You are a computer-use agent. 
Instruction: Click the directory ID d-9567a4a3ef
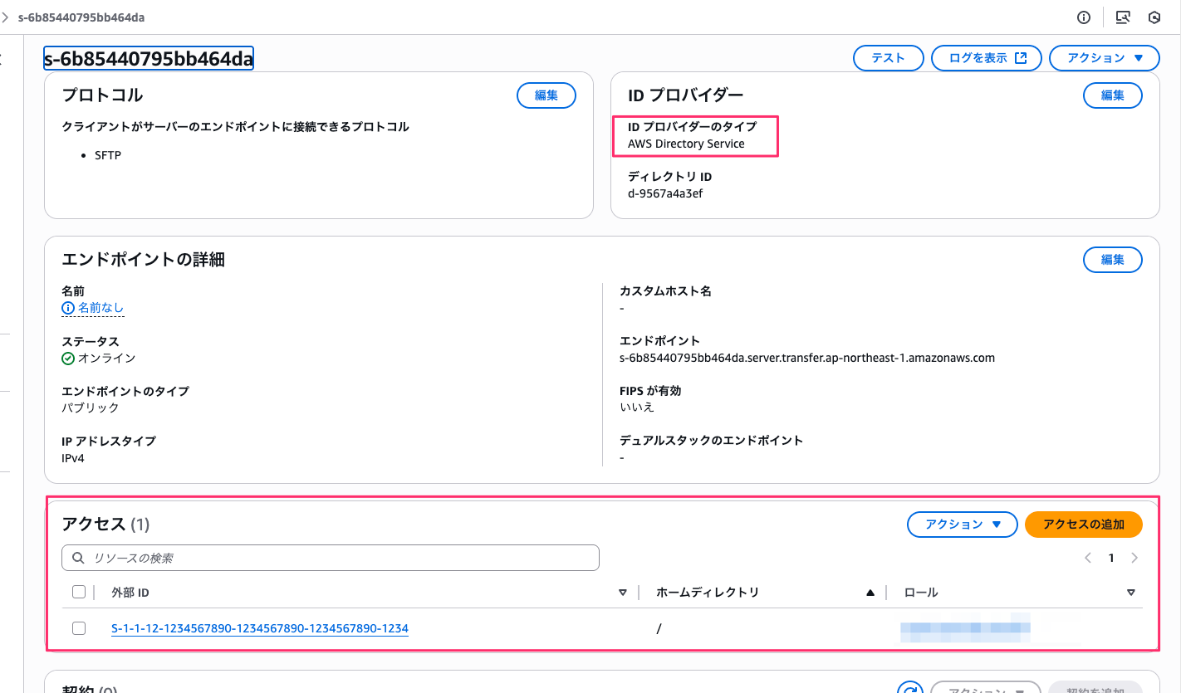pyautogui.click(x=666, y=193)
